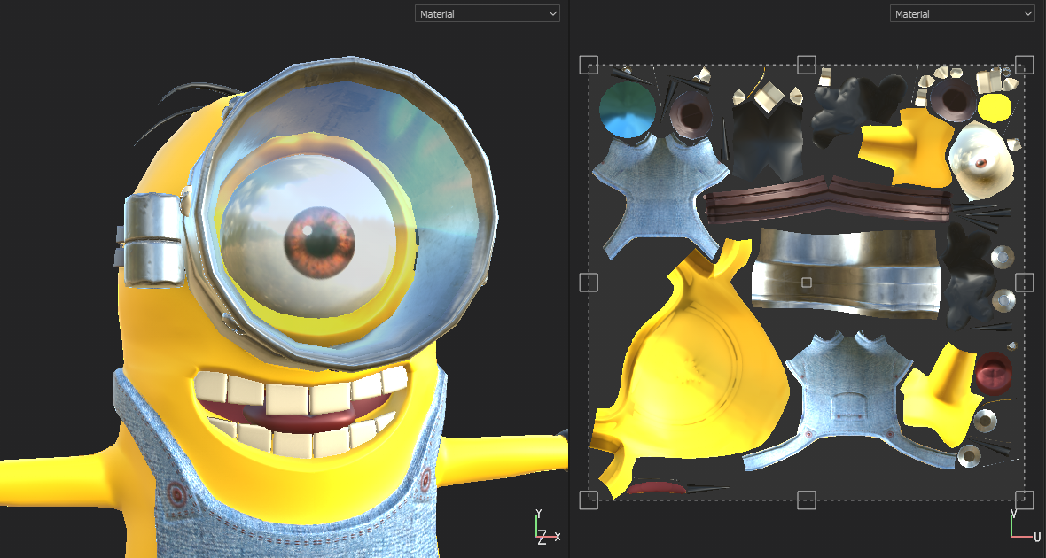The width and height of the screenshot is (1046, 558).
Task: Select the bottom-right corner transform handle of UV layout
Action: 1024,500
